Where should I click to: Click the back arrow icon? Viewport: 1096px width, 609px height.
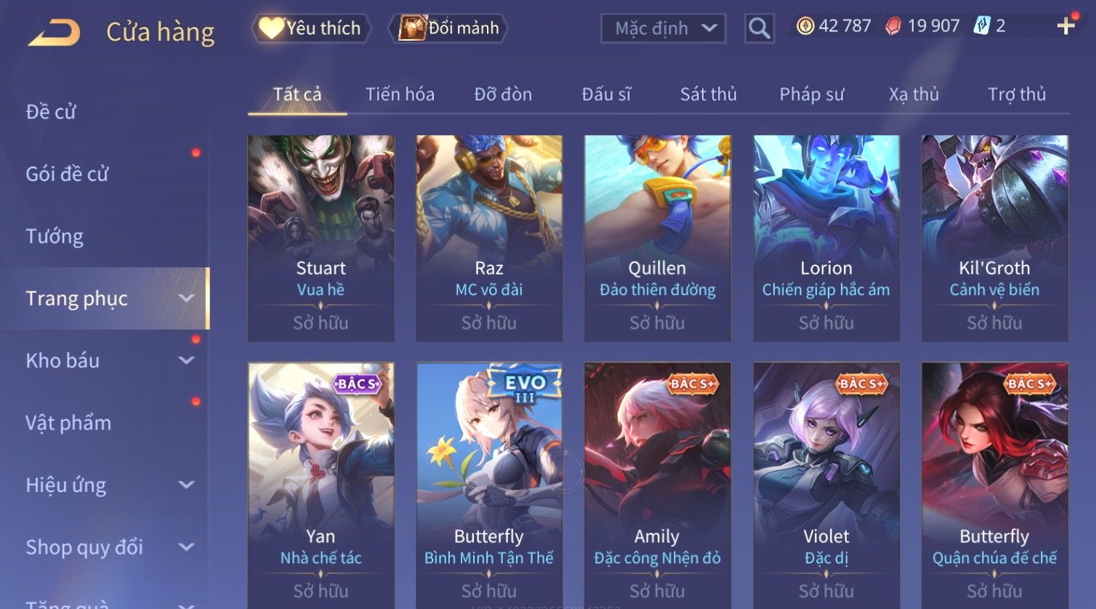55,33
